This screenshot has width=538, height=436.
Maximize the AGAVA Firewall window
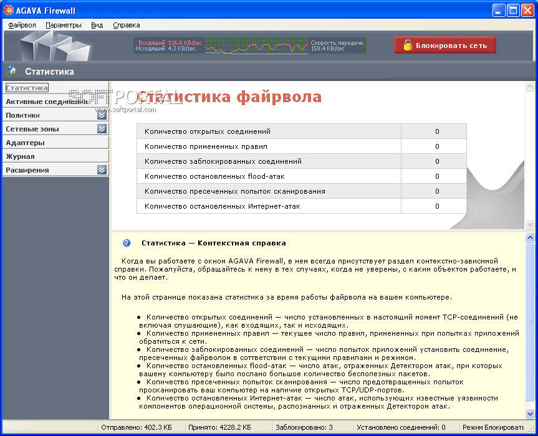tap(513, 11)
